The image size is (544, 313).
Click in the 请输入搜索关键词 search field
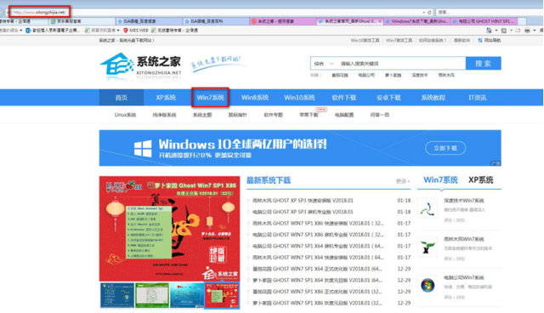[x=400, y=64]
